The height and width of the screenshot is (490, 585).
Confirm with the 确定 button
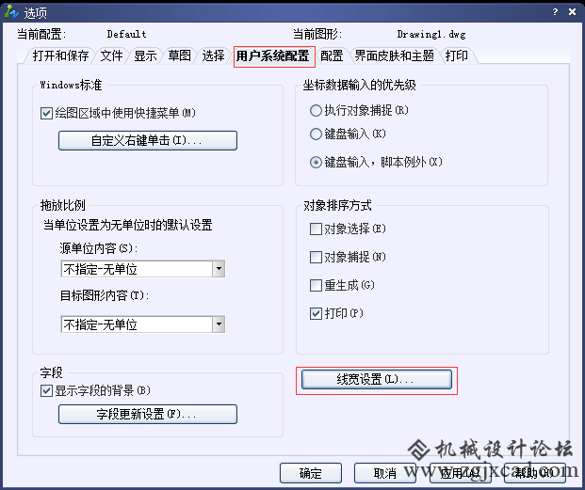pos(311,473)
